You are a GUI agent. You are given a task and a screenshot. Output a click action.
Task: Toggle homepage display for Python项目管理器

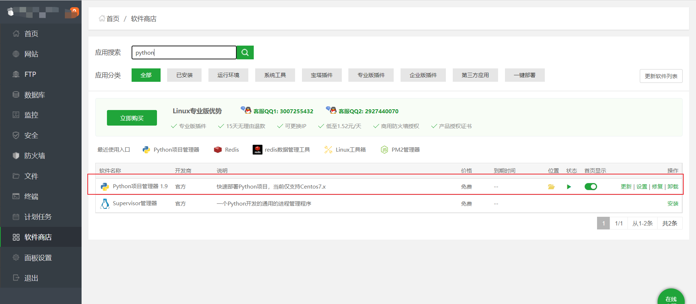pyautogui.click(x=591, y=187)
